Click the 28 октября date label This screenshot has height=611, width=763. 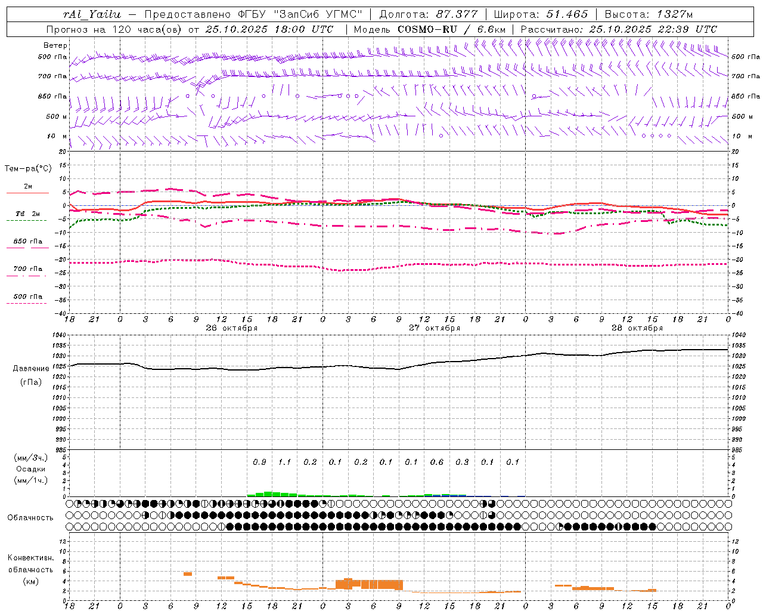point(637,328)
